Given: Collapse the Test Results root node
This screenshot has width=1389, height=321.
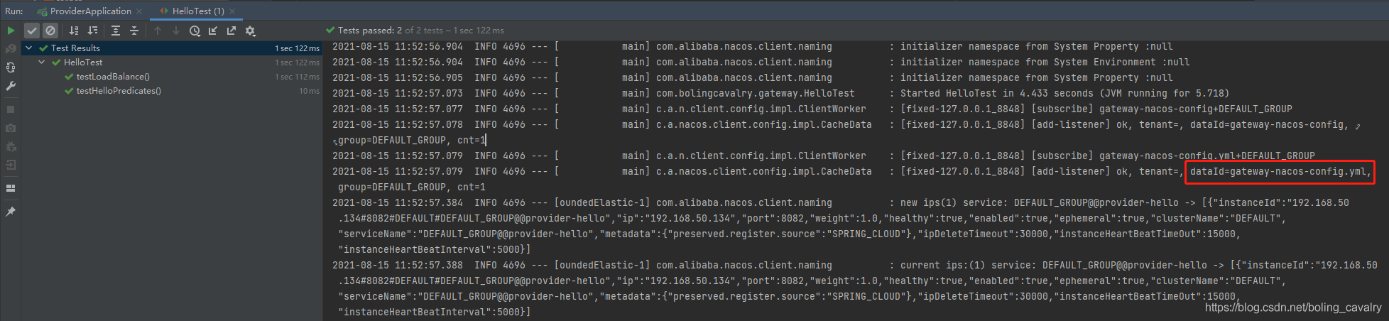Looking at the screenshot, I should point(29,48).
